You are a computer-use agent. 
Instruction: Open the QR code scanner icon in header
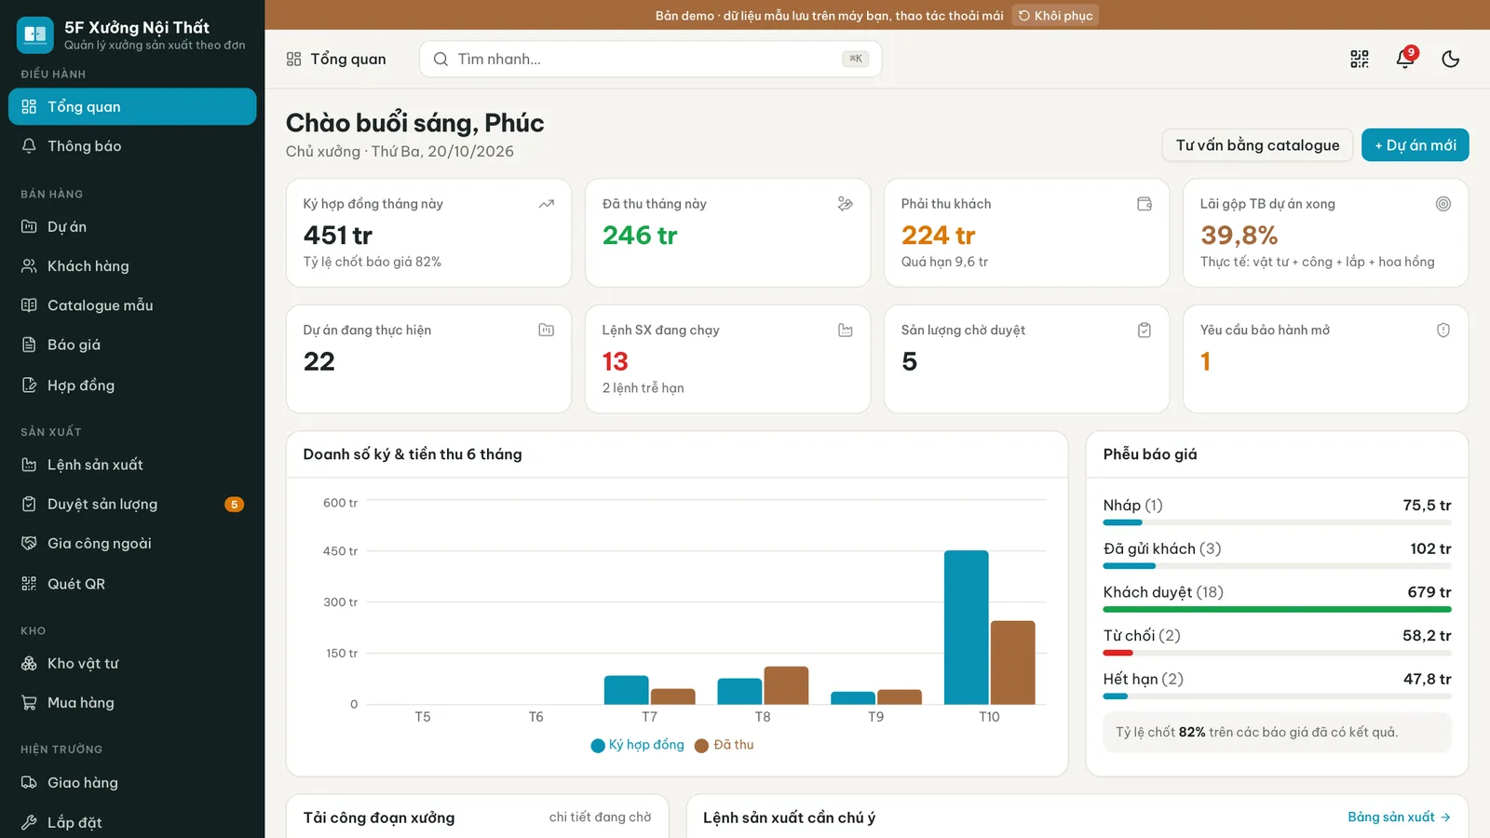pyautogui.click(x=1360, y=59)
